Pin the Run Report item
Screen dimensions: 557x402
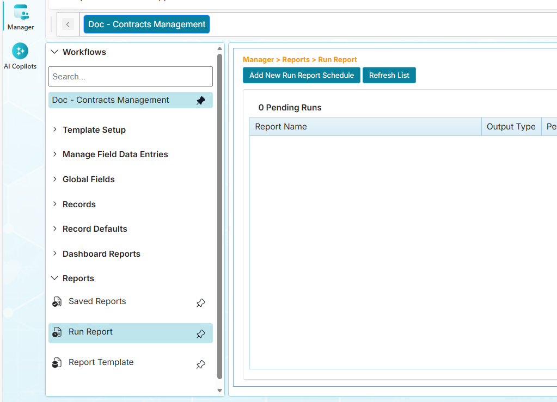coord(200,334)
